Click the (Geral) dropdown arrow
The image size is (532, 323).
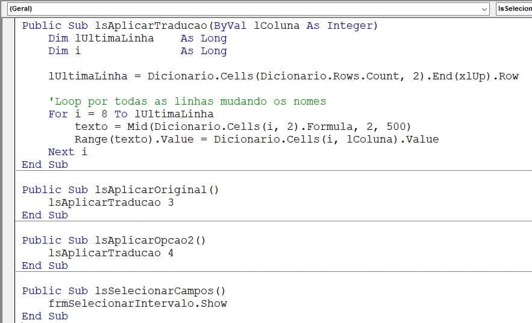485,9
